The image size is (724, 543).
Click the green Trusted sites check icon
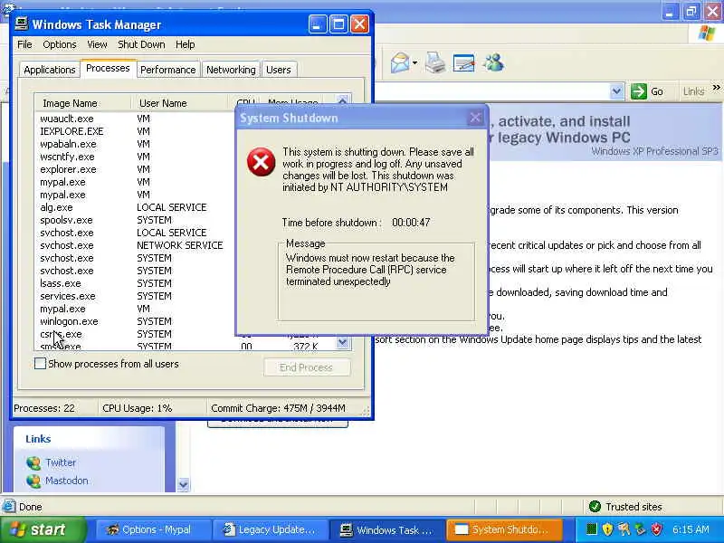595,507
